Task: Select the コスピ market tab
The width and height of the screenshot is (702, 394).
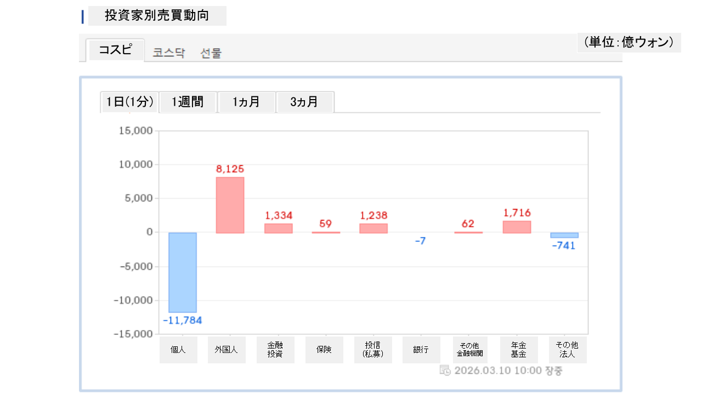Action: pos(115,50)
